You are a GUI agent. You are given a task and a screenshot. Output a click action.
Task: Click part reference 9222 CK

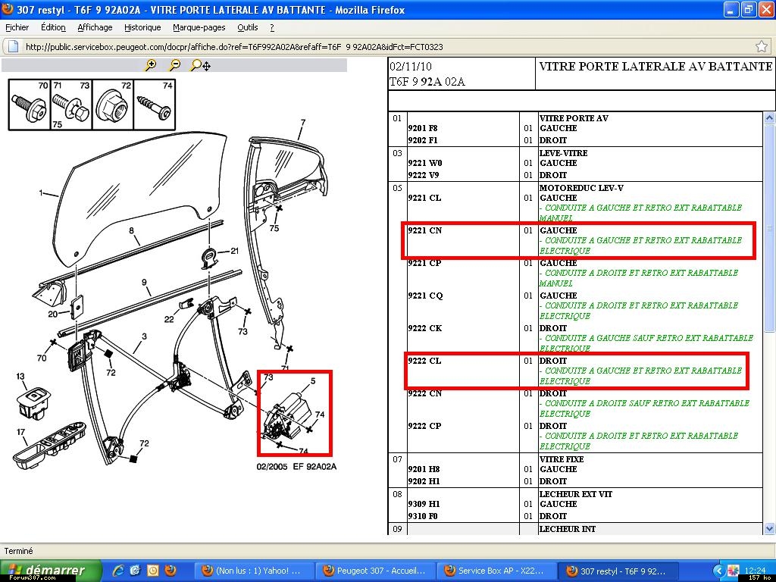coord(424,329)
